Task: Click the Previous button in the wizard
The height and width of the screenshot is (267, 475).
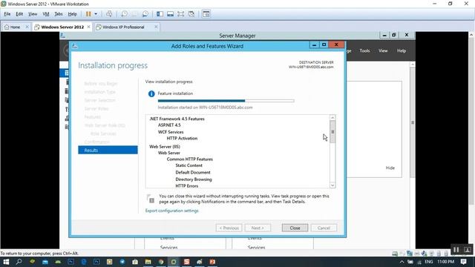Action: click(x=229, y=228)
